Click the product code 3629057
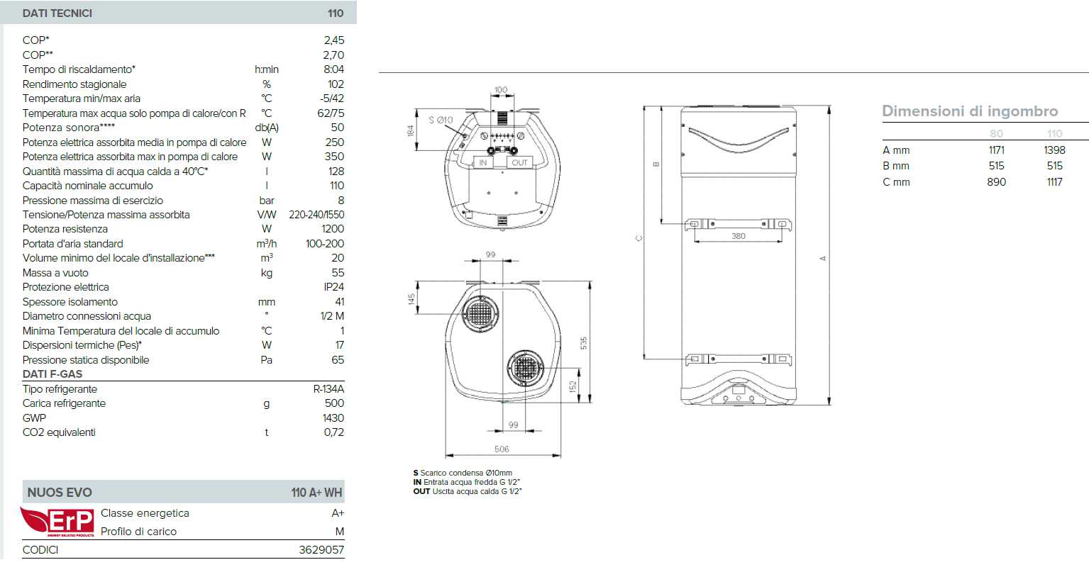Image resolution: width=1089 pixels, height=572 pixels. coord(321,549)
